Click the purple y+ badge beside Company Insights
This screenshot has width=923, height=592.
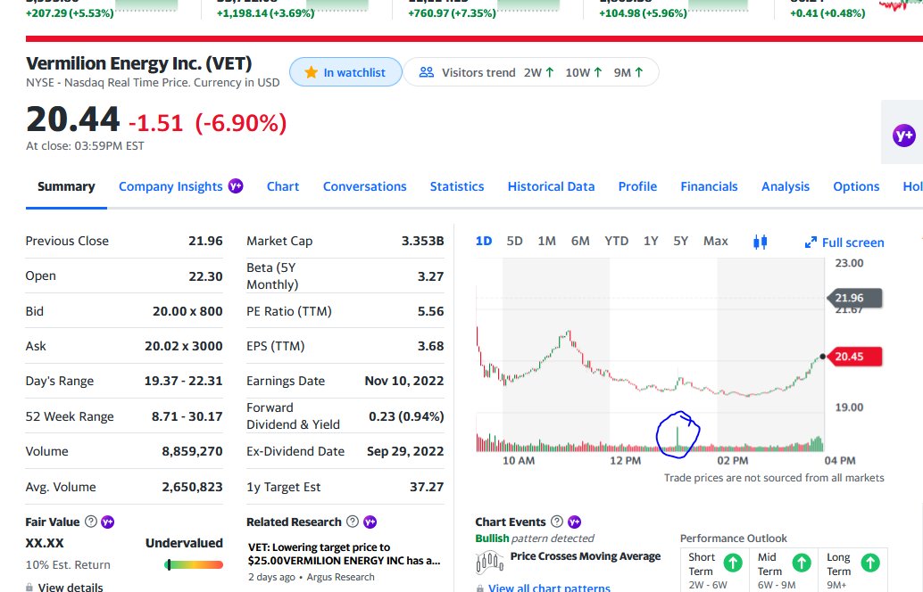coord(236,185)
